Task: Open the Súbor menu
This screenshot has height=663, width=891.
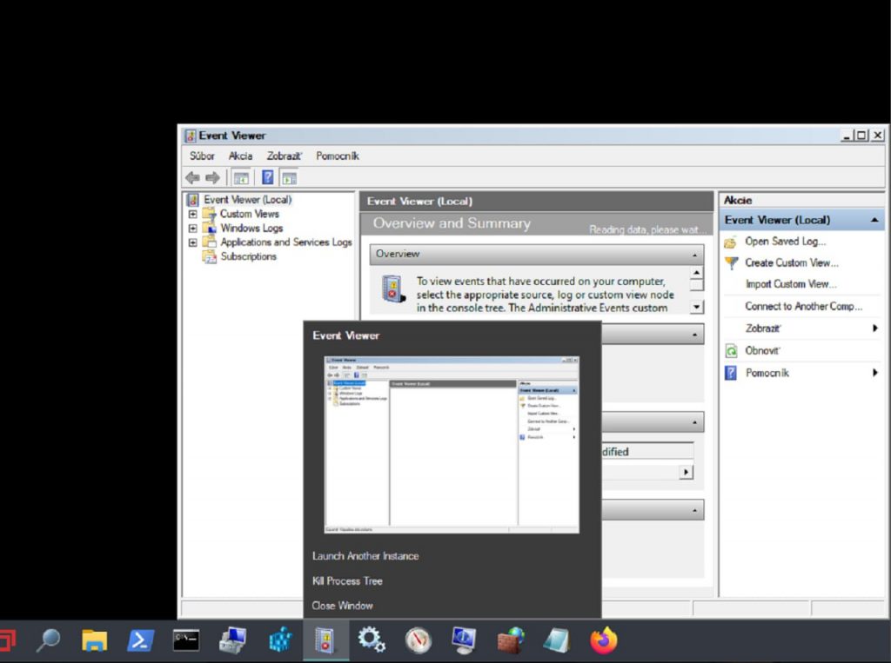Action: pos(202,156)
